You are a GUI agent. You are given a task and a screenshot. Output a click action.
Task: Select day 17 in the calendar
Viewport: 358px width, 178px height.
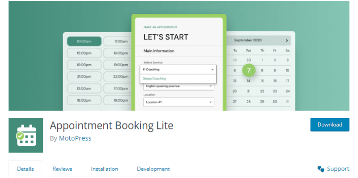(287, 81)
